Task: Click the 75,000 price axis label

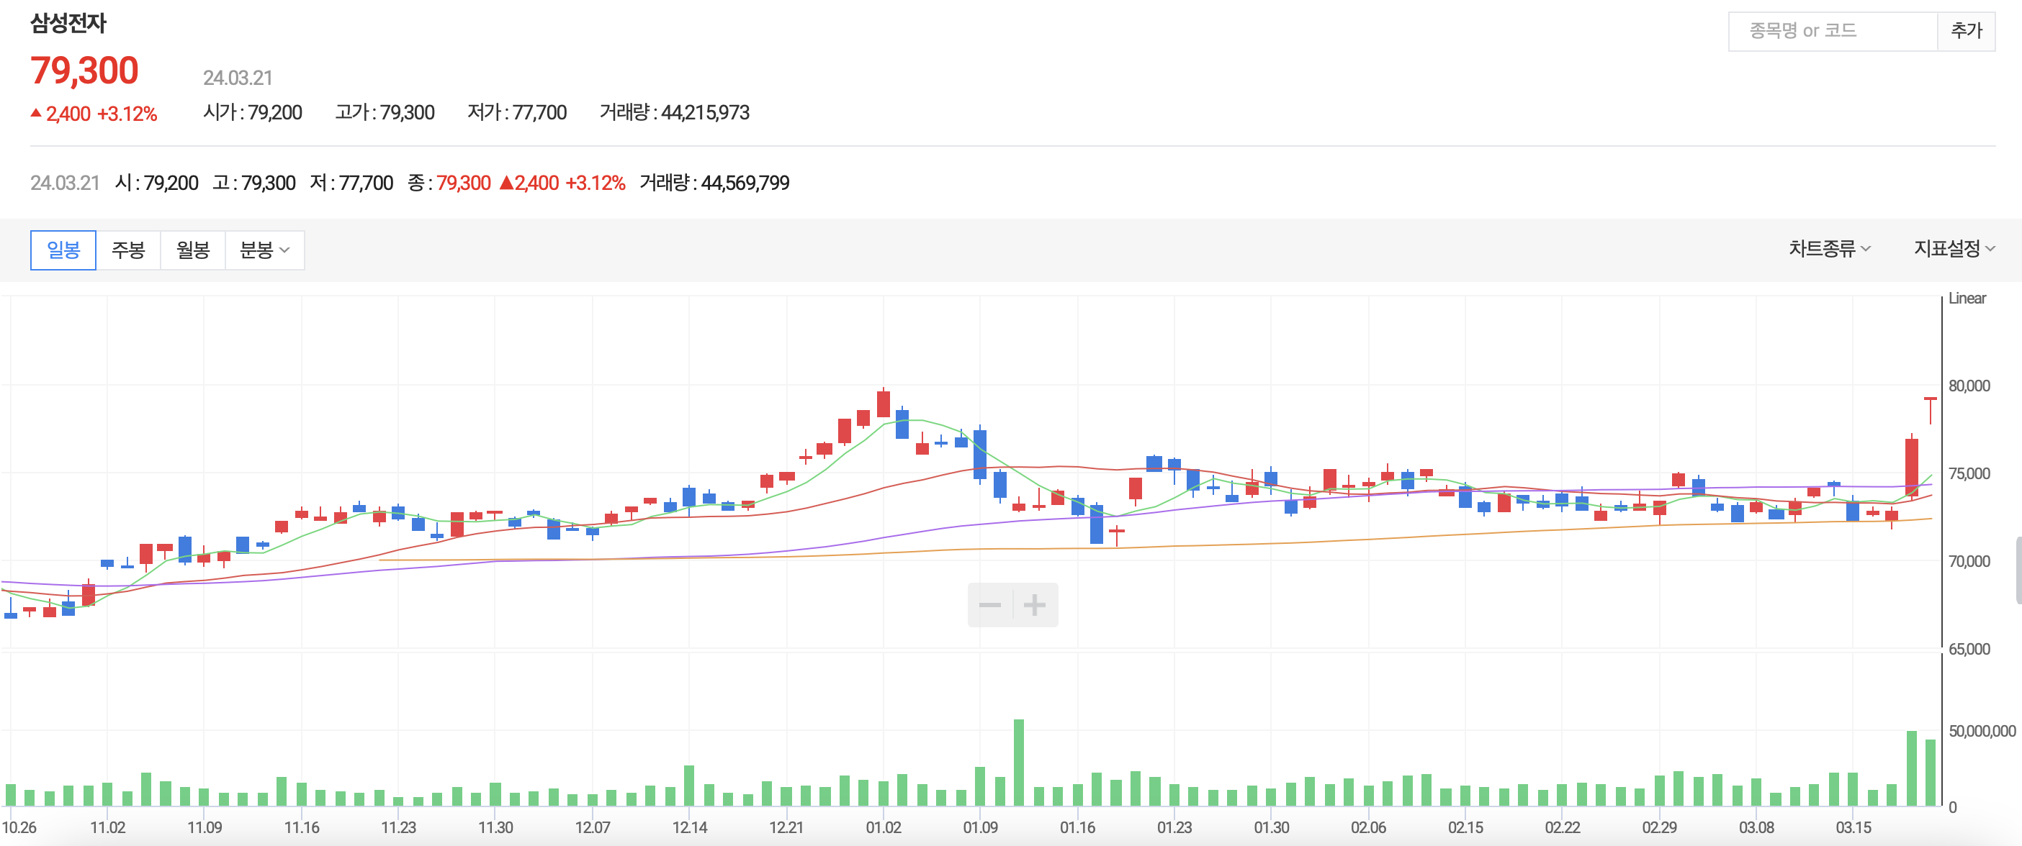Action: coord(1969,473)
